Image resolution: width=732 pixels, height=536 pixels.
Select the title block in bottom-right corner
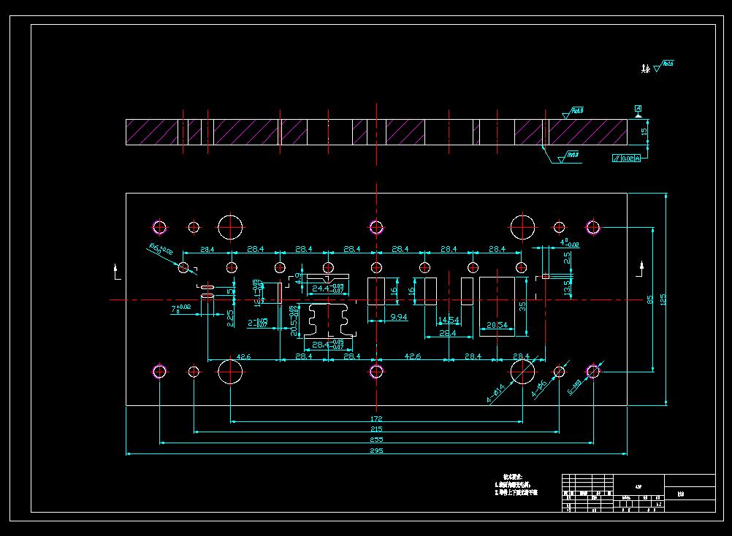point(638,493)
